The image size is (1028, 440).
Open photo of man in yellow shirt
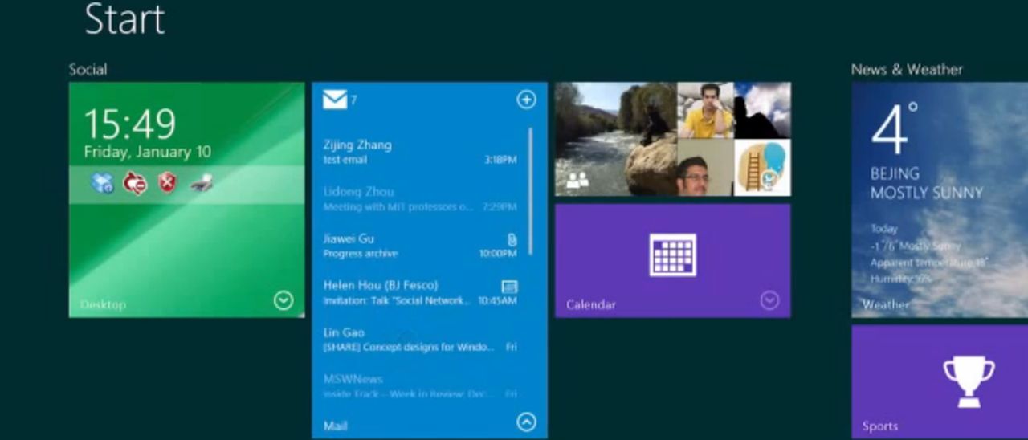705,110
